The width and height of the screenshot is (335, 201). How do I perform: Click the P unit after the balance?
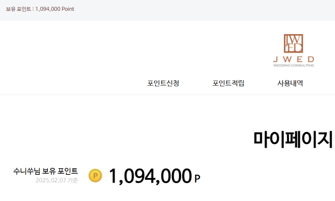[x=197, y=178]
